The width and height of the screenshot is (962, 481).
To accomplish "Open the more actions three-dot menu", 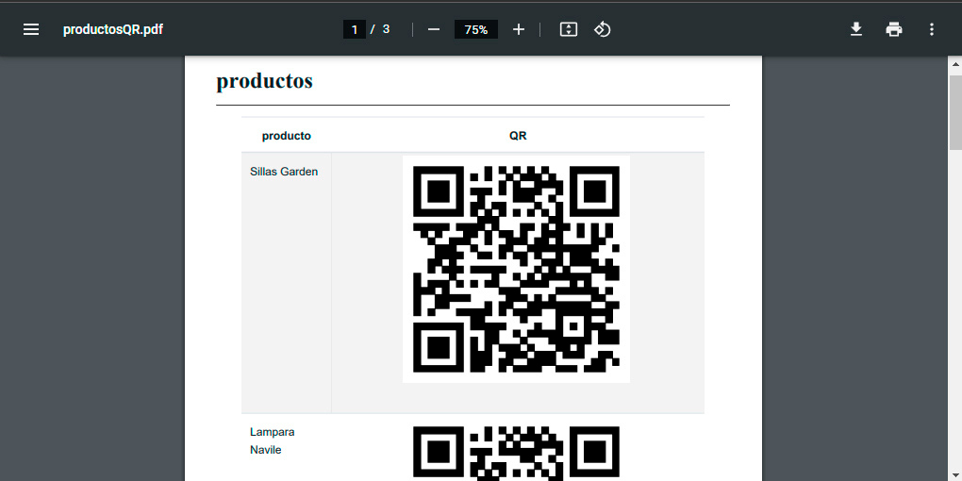I will click(x=931, y=29).
